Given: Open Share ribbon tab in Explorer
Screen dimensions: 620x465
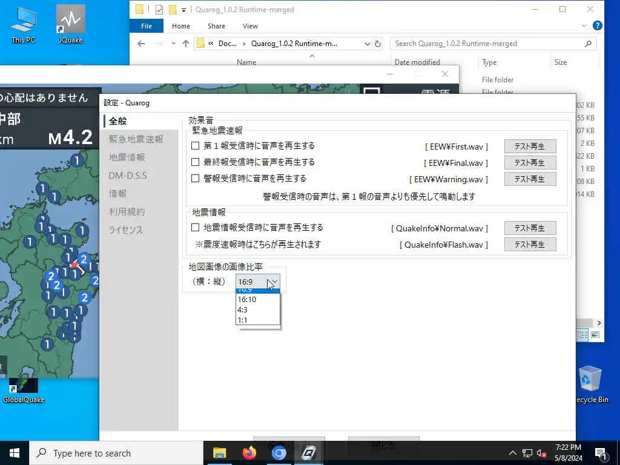Looking at the screenshot, I should tap(216, 26).
